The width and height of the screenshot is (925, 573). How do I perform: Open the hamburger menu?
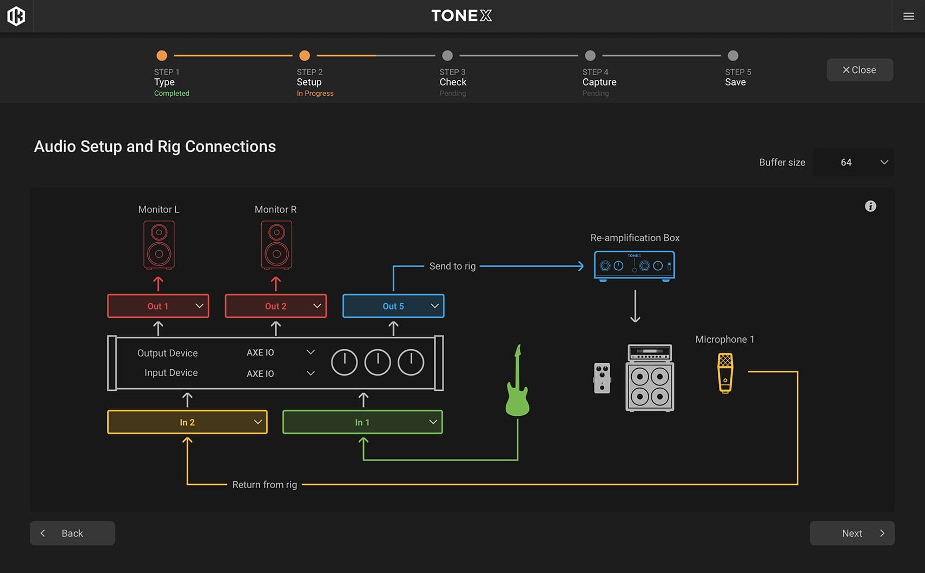pos(908,16)
